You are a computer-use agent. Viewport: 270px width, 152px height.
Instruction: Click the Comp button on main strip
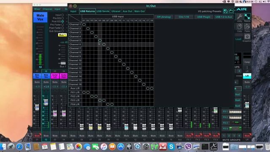pyautogui.click(x=247, y=62)
